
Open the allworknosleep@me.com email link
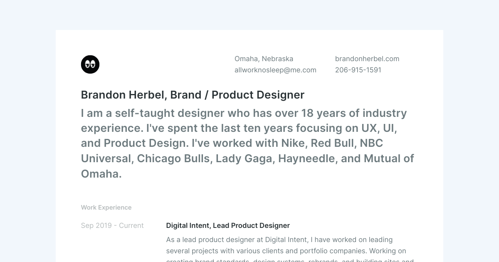(275, 70)
